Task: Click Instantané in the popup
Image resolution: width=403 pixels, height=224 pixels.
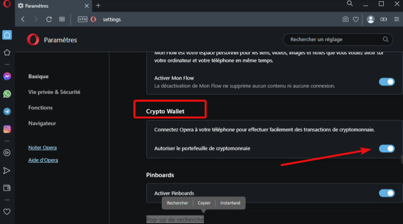Action: point(230,203)
